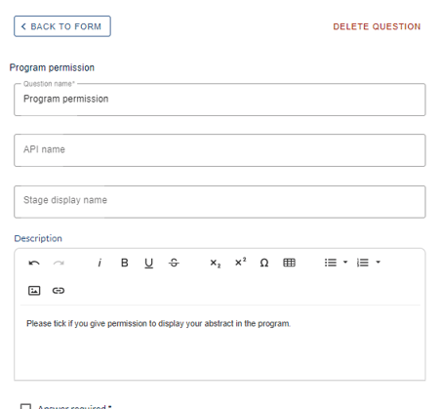
Task: Insert special character with Omega icon
Action: tap(264, 263)
